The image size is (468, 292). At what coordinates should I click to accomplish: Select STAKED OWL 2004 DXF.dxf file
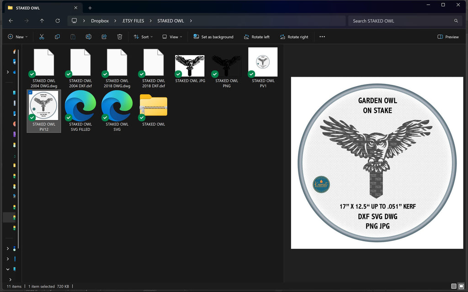click(x=80, y=68)
